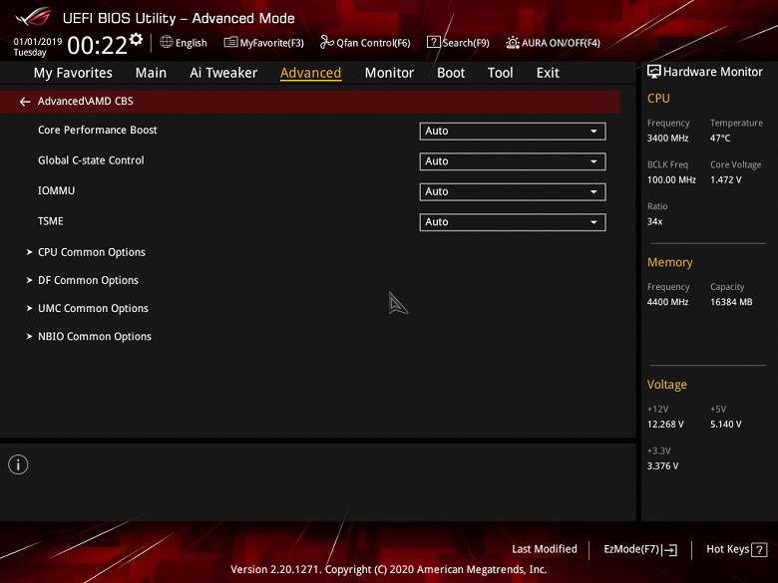Click the Hot Keys button
This screenshot has width=778, height=583.
pyautogui.click(x=737, y=549)
